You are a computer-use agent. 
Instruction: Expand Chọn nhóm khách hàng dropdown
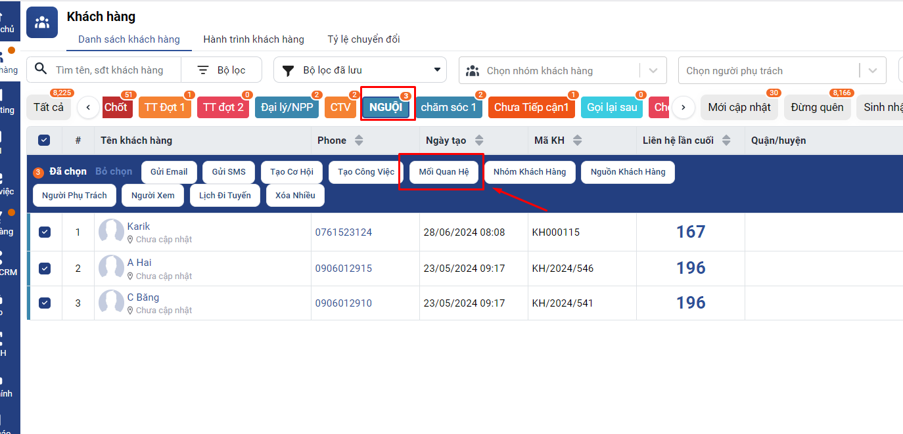653,71
